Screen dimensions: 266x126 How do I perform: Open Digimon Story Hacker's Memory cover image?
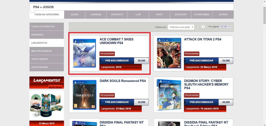point(169,95)
